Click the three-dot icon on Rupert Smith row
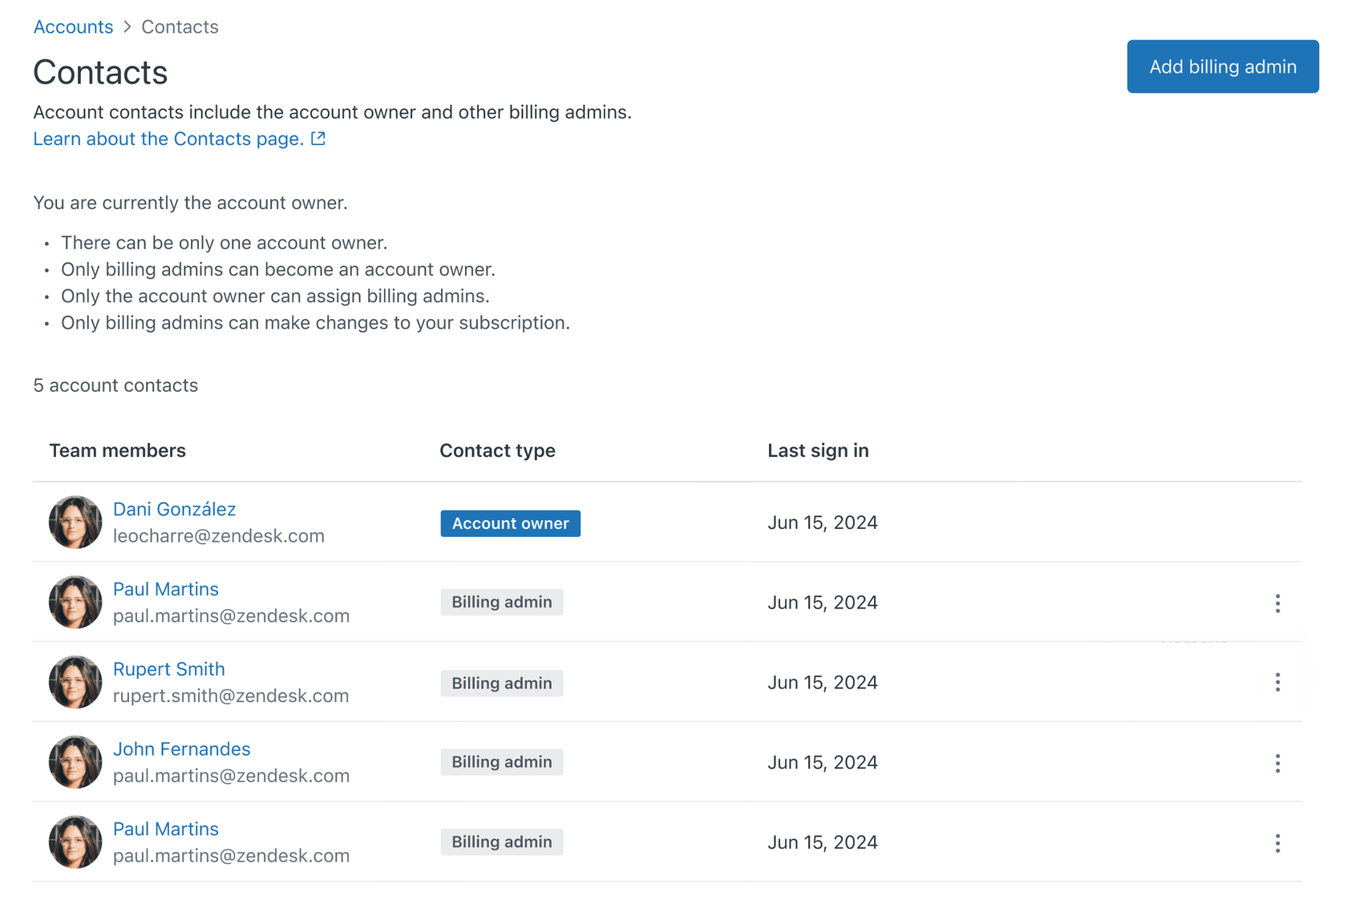 coord(1277,682)
